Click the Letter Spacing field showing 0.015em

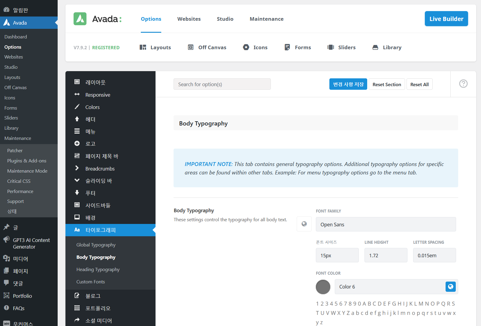tap(434, 255)
